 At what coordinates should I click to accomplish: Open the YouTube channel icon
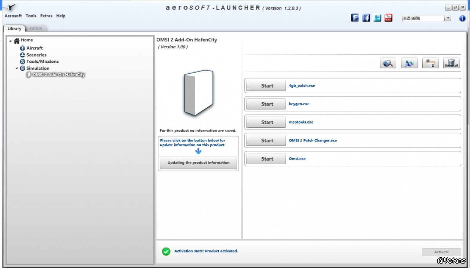[388, 18]
